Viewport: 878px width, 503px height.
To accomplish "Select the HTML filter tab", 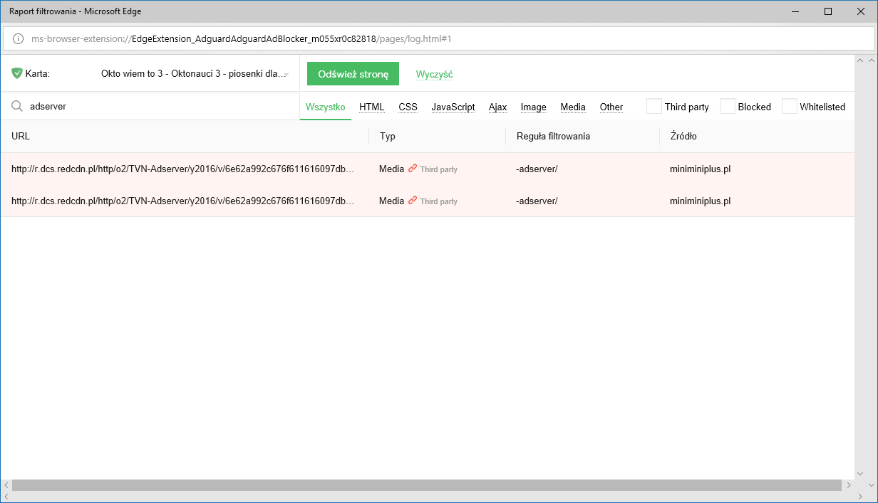I will click(x=372, y=107).
